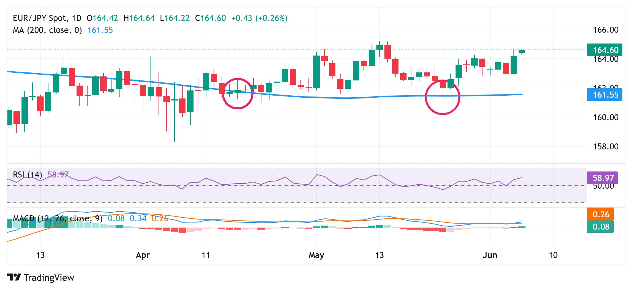Click the TradingView logo icon

point(14,277)
